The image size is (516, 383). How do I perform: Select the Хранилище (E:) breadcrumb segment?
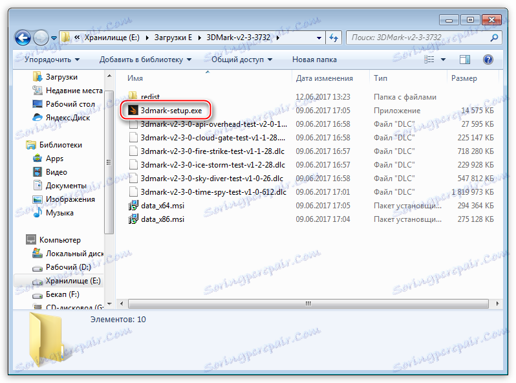[112, 38]
